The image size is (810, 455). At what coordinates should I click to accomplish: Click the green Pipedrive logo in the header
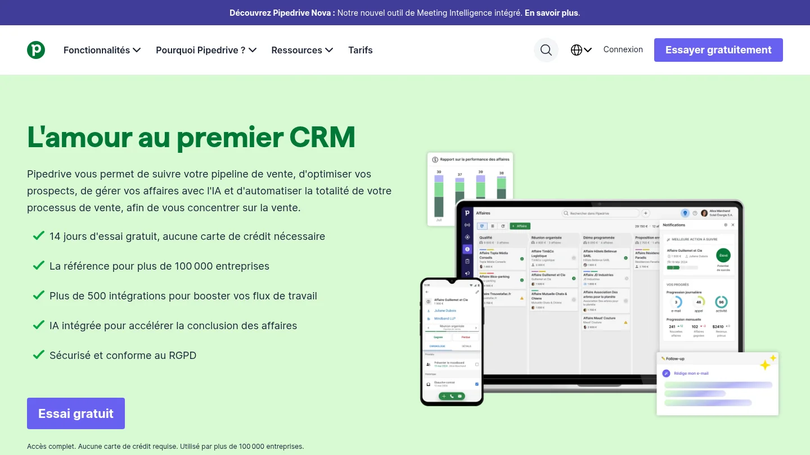pyautogui.click(x=36, y=50)
